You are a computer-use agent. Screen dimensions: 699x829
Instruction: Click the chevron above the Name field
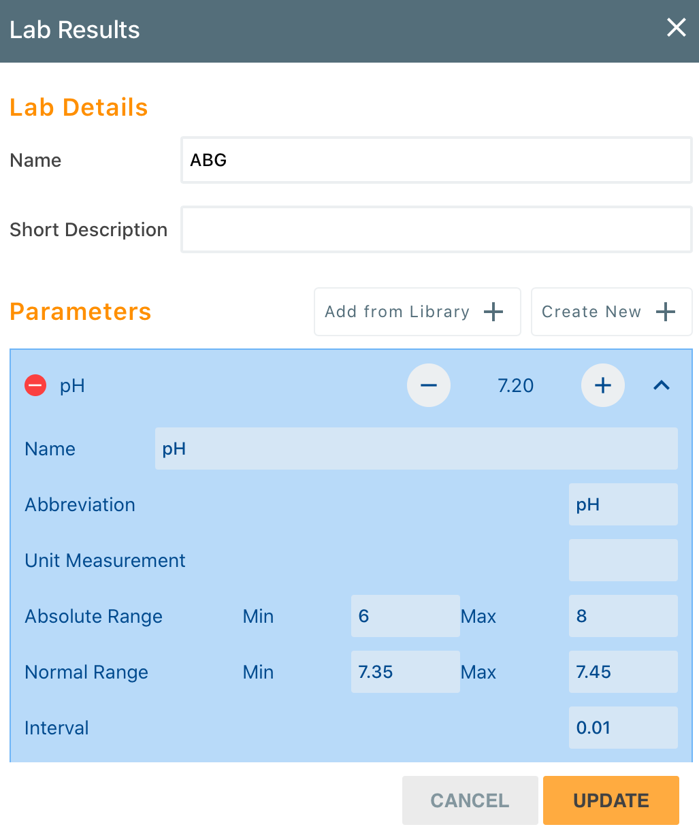pyautogui.click(x=661, y=385)
